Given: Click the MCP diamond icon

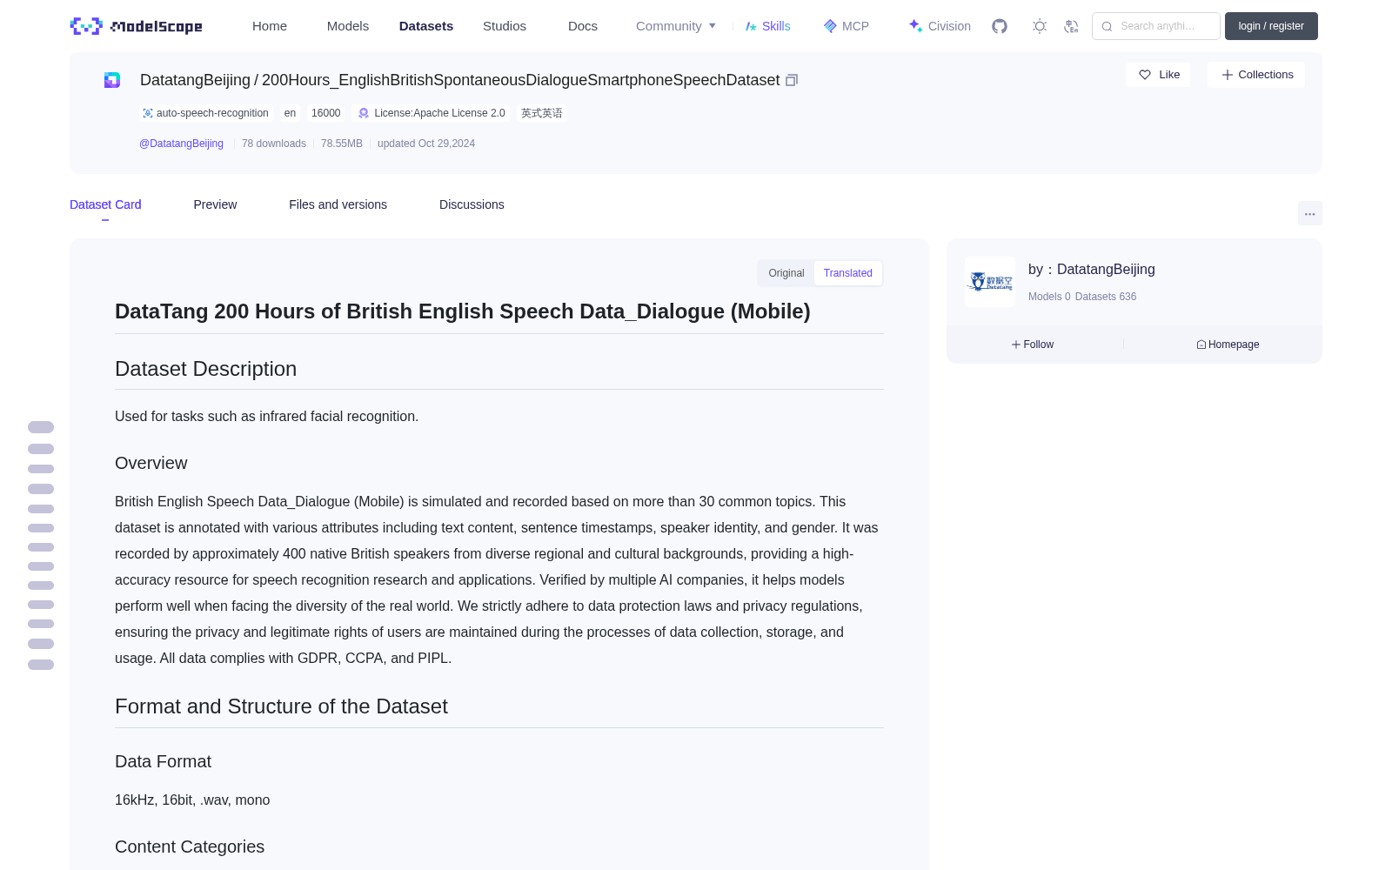Looking at the screenshot, I should point(830,26).
